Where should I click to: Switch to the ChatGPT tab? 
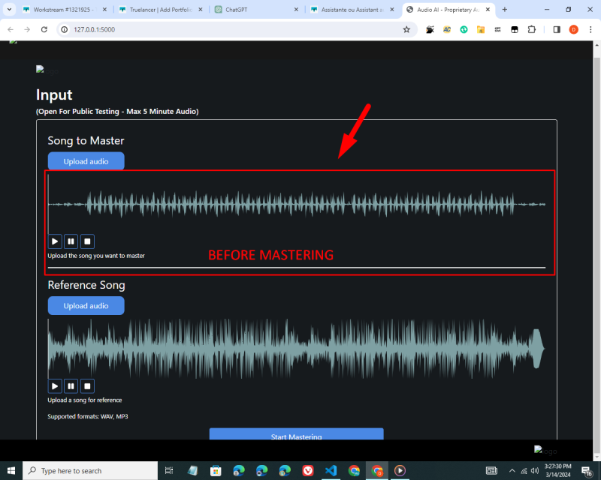point(257,10)
